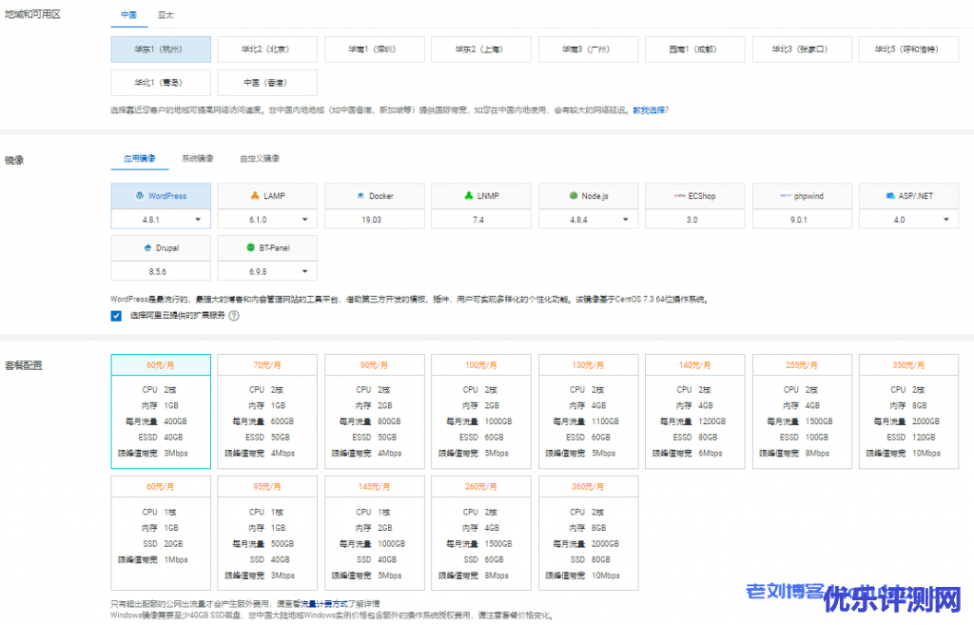Open the 教我选择 help link
Viewport: 974px width, 625px height.
pyautogui.click(x=651, y=110)
